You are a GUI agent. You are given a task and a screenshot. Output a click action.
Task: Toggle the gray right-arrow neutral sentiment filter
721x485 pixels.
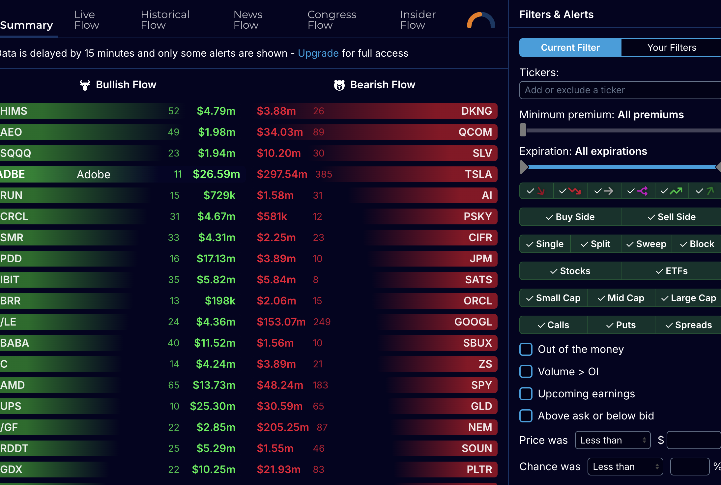click(x=604, y=191)
